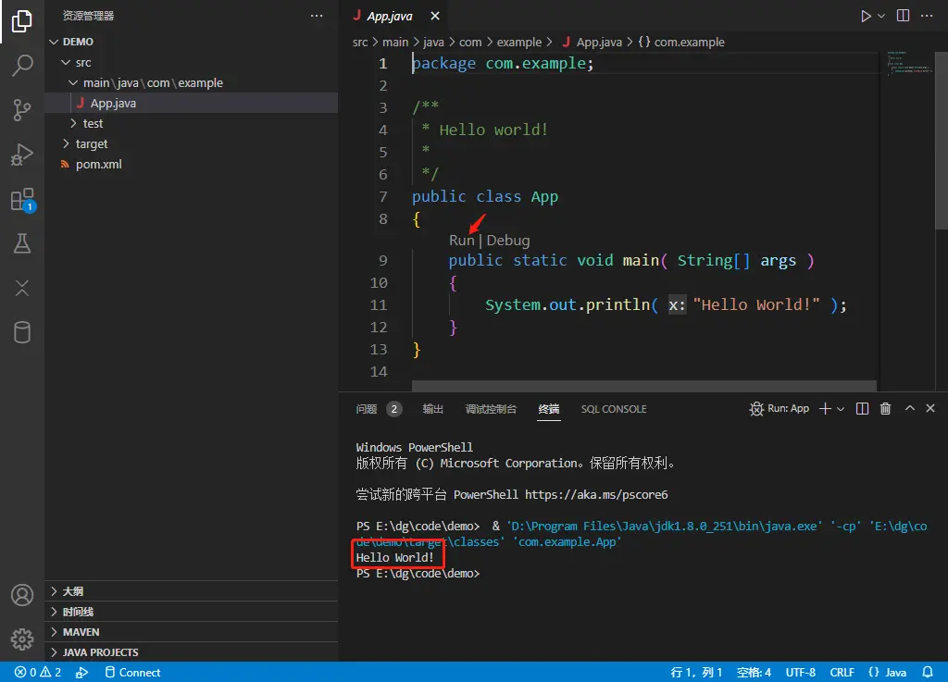Close the terminal panel
Screen dimensions: 948x682
930,408
